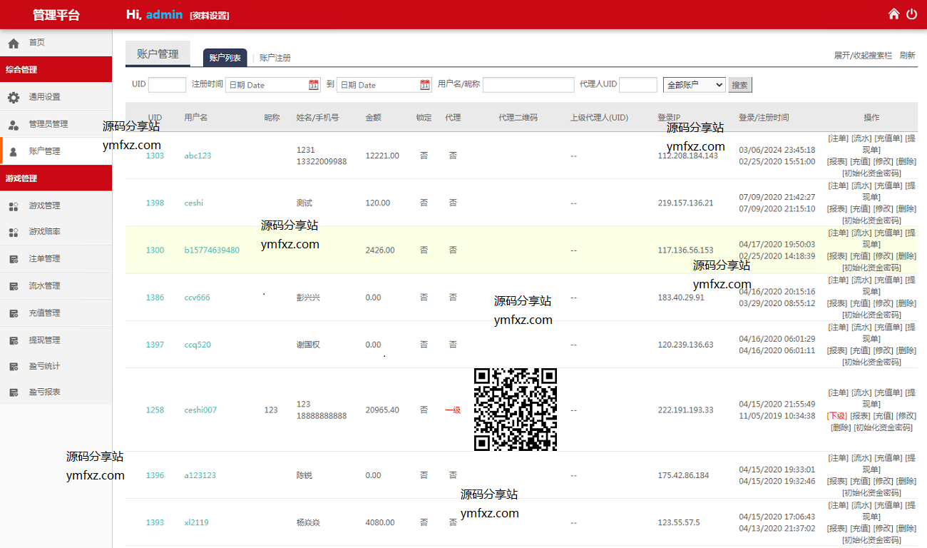Focus the UID search input field
Image resolution: width=927 pixels, height=548 pixels.
pyautogui.click(x=167, y=85)
